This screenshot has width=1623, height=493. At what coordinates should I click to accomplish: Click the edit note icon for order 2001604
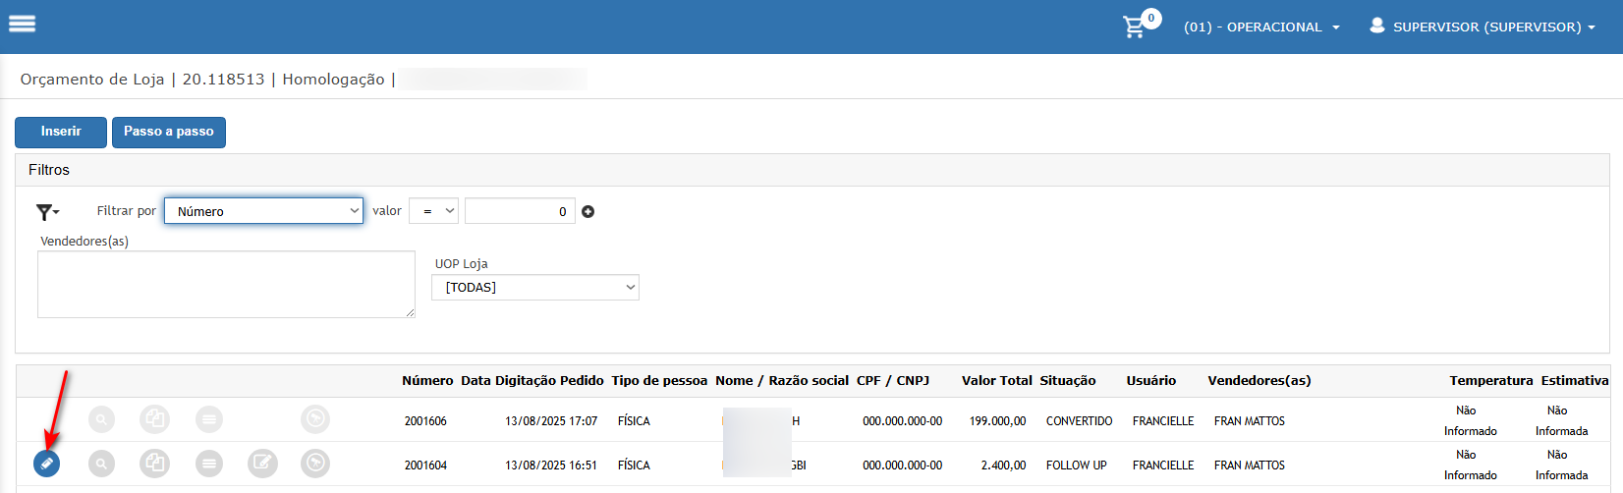(262, 463)
